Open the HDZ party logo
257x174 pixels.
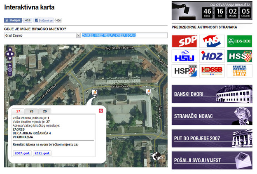pos(212,56)
